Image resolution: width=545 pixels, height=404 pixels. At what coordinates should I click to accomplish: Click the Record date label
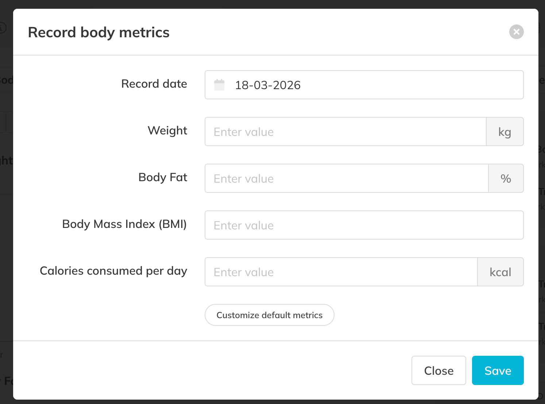click(154, 84)
